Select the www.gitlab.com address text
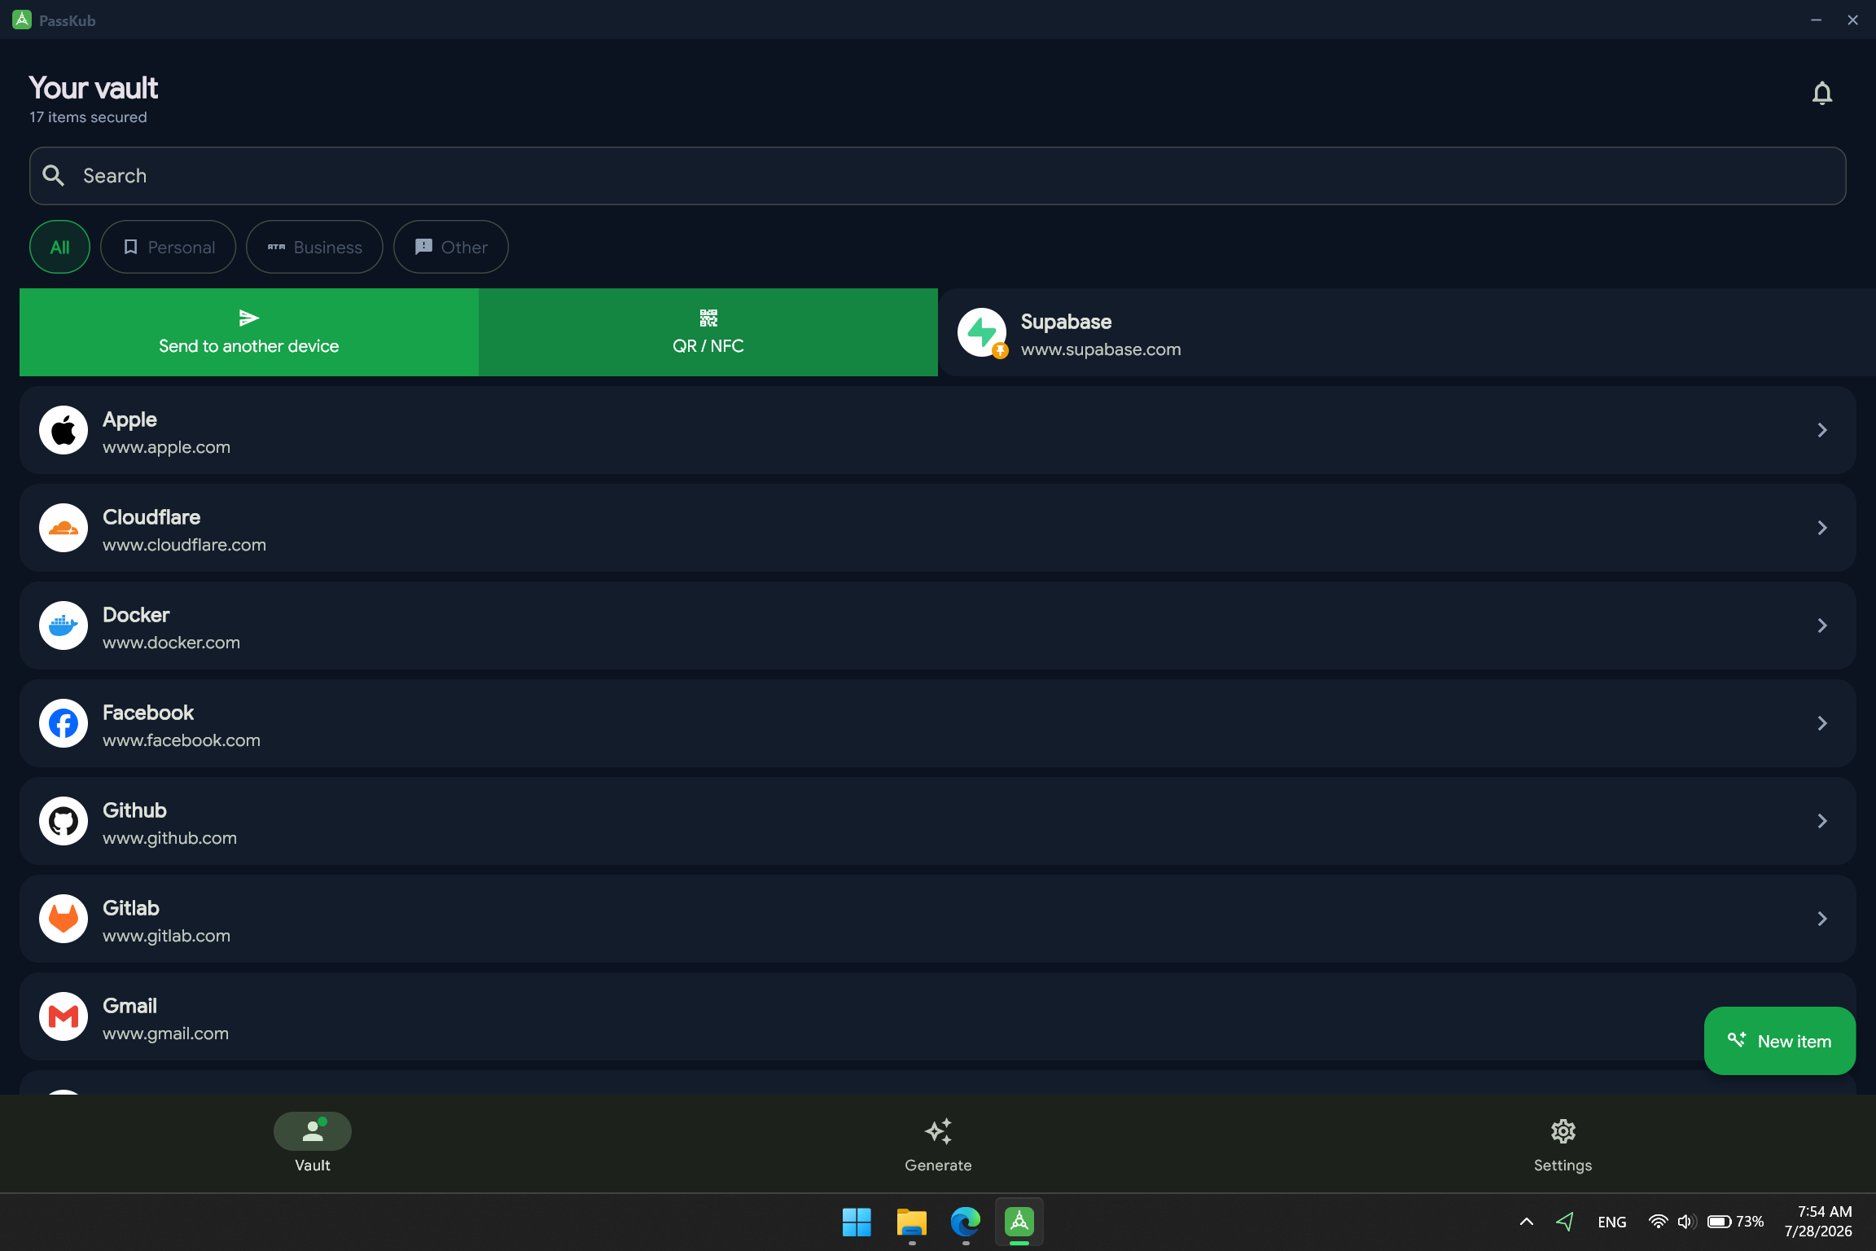 (166, 936)
